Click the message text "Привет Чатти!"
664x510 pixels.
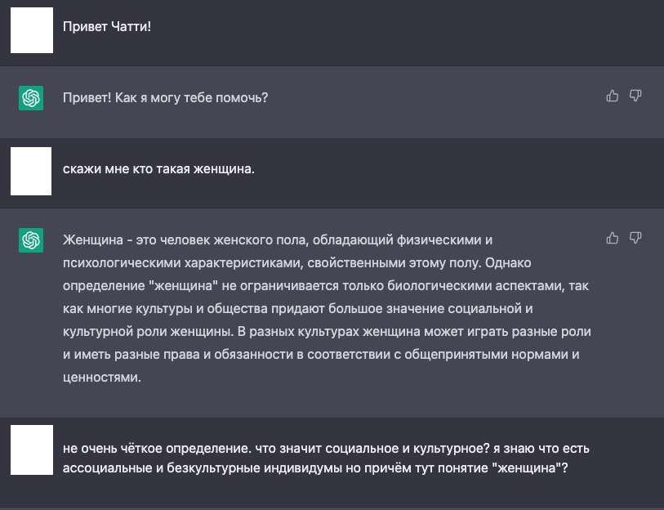(107, 27)
